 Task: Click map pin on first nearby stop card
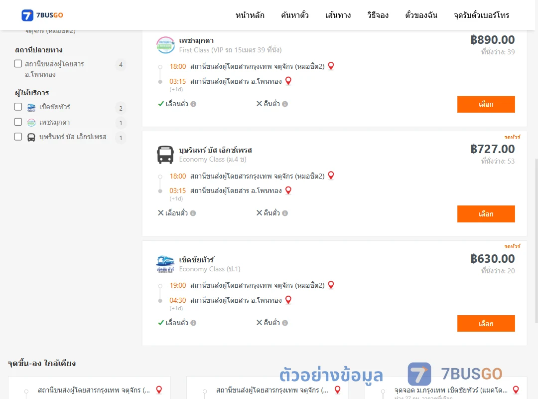pyautogui.click(x=159, y=390)
